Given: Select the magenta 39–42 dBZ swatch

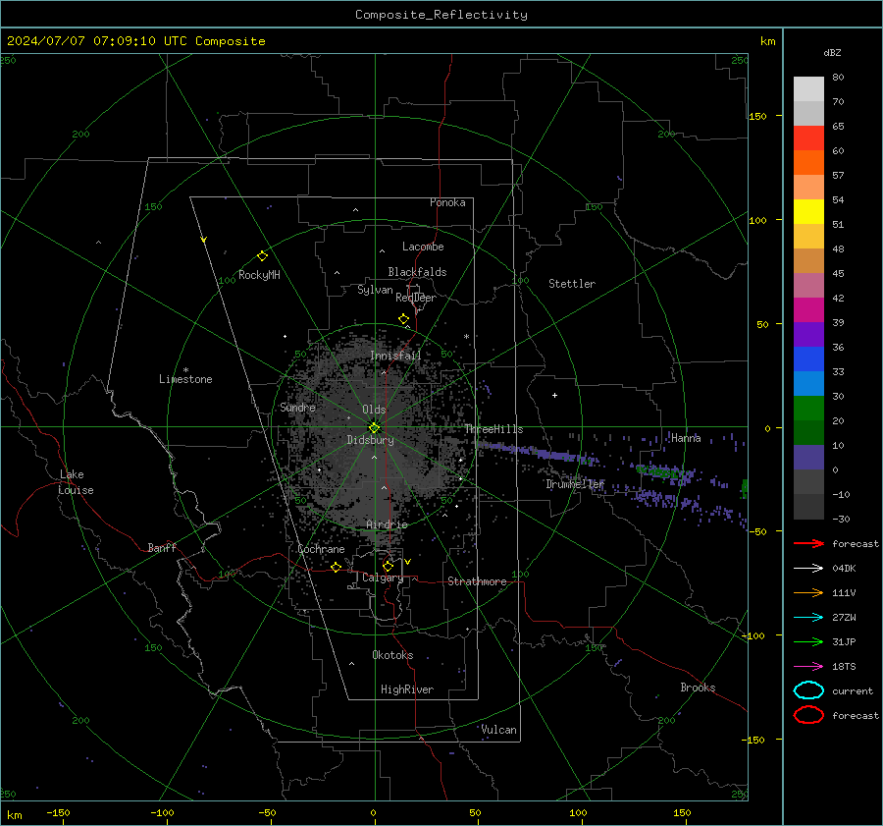Looking at the screenshot, I should coord(808,310).
